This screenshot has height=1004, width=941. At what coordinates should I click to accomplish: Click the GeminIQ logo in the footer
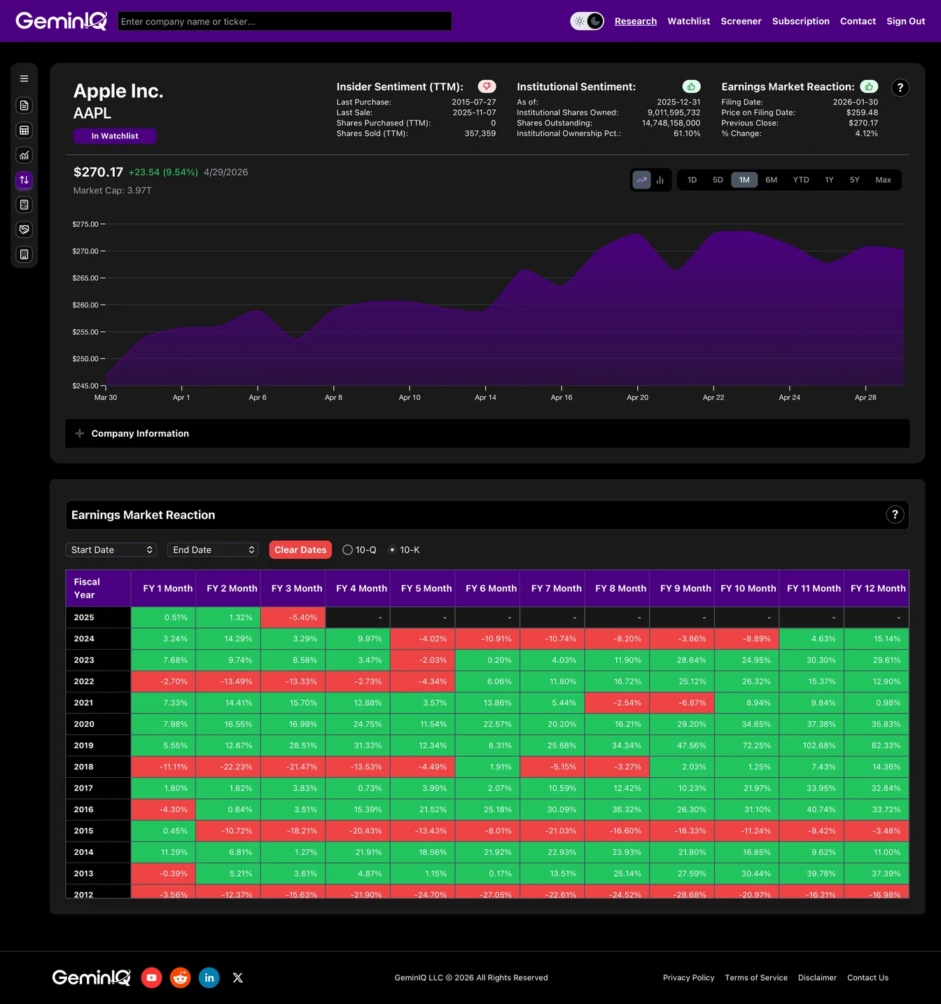coord(91,977)
